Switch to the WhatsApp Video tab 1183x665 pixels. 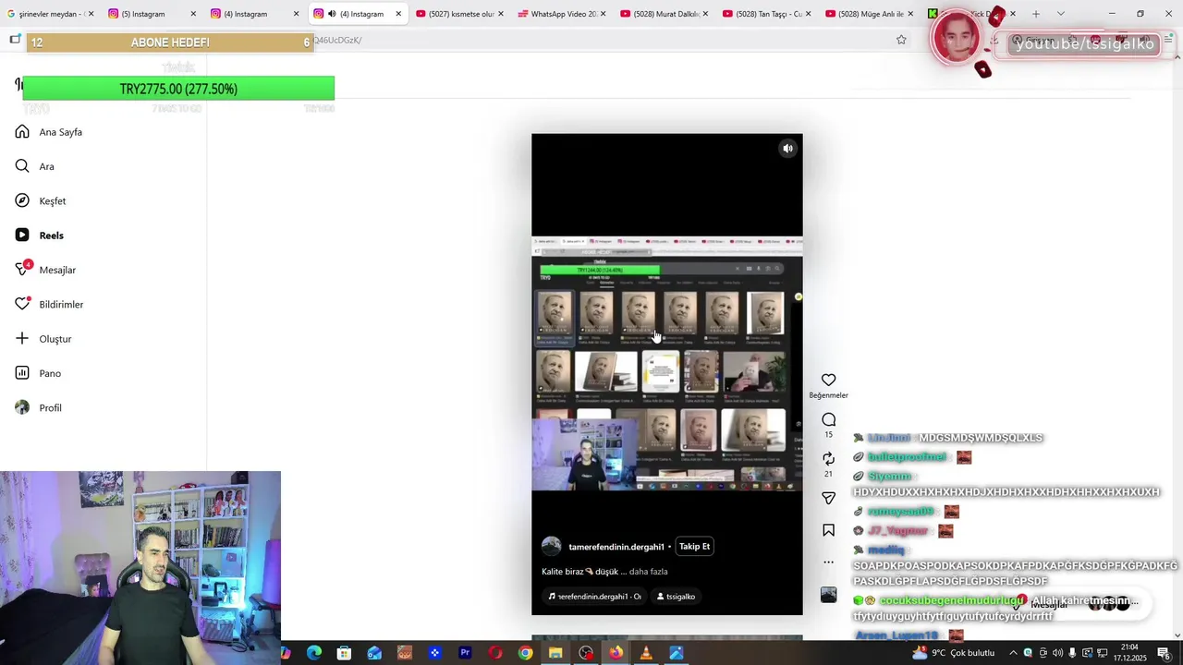point(563,14)
